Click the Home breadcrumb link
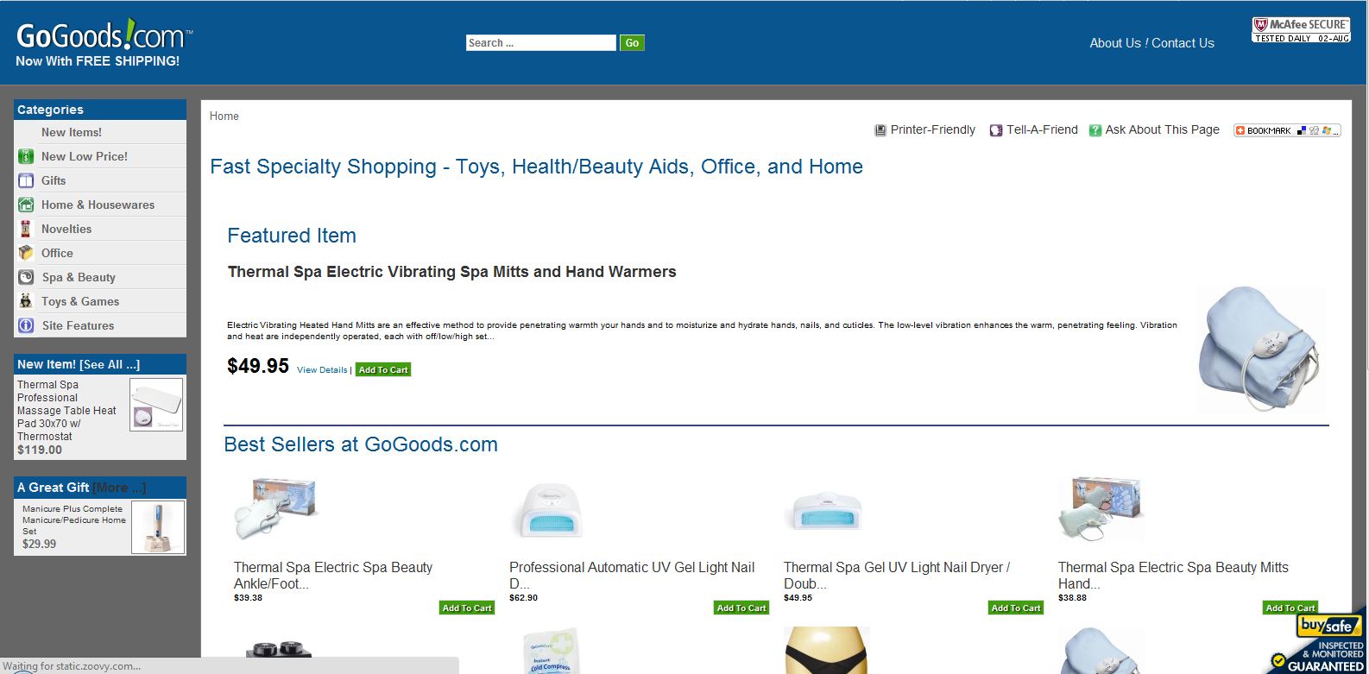Viewport: 1369px width, 674px height. point(224,116)
